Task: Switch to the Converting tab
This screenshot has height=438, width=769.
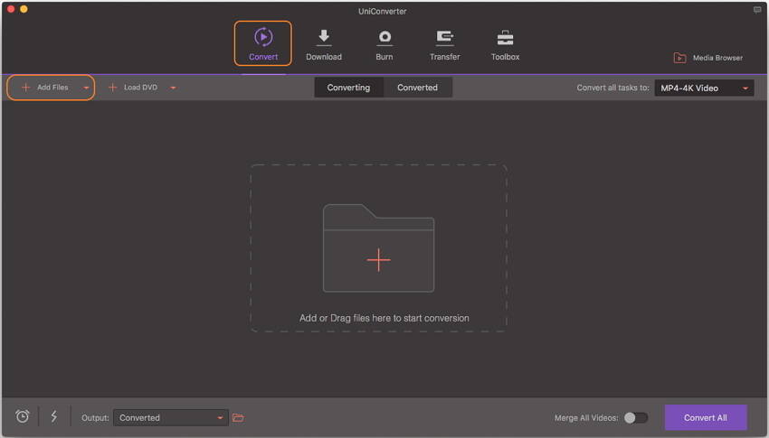Action: click(348, 87)
